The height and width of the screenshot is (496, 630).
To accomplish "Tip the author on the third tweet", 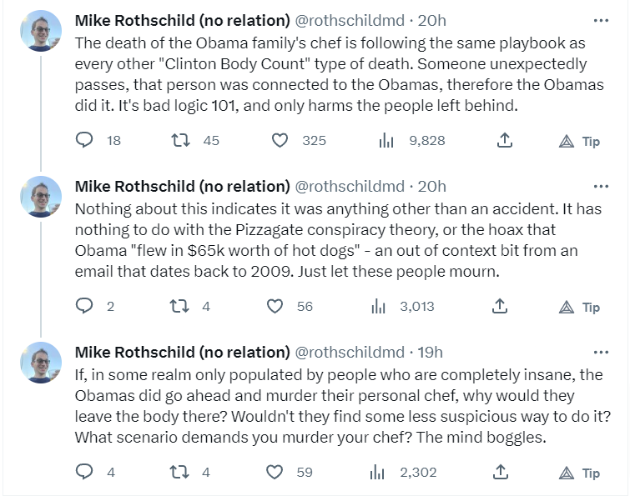I will (580, 473).
